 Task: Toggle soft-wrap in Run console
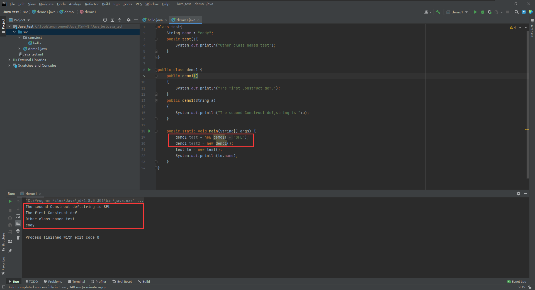tap(18, 216)
